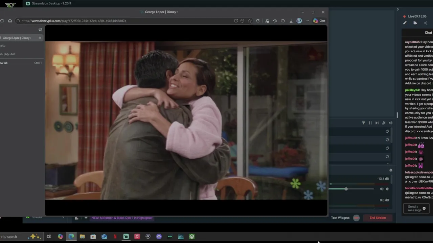Click the Streamlabs edit pencil icon
The width and height of the screenshot is (433, 243).
tap(405, 23)
